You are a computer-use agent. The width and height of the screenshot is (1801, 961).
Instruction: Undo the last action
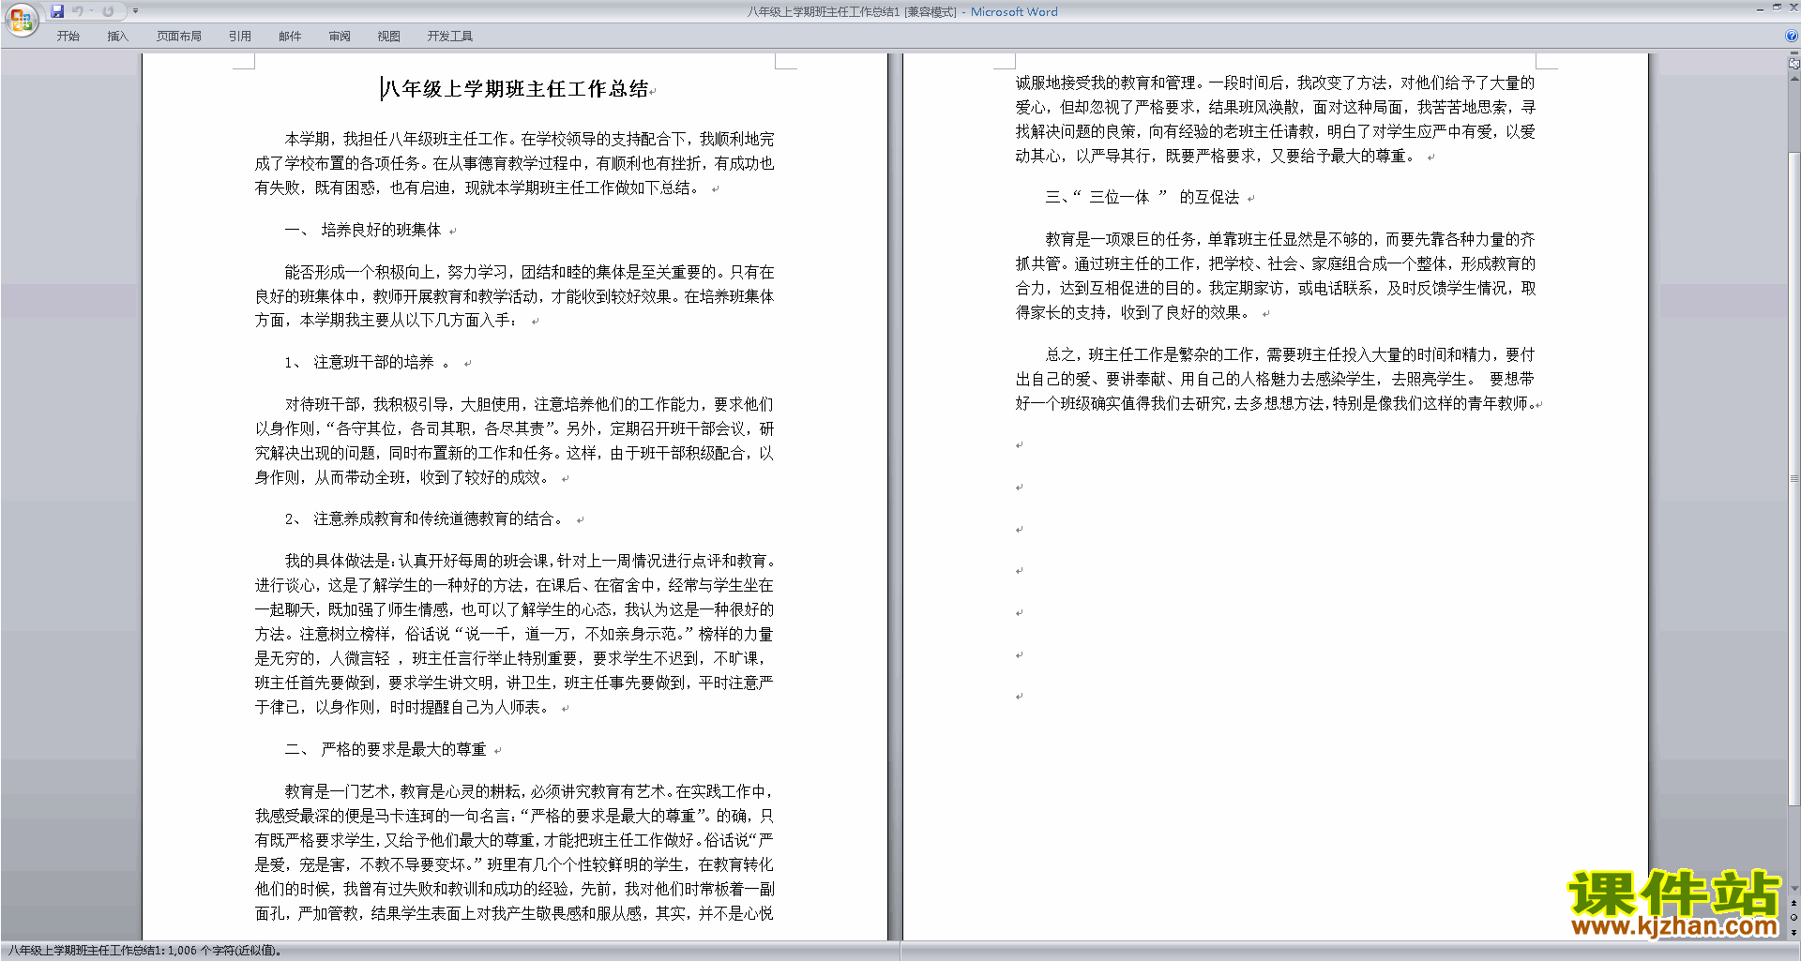pyautogui.click(x=78, y=11)
